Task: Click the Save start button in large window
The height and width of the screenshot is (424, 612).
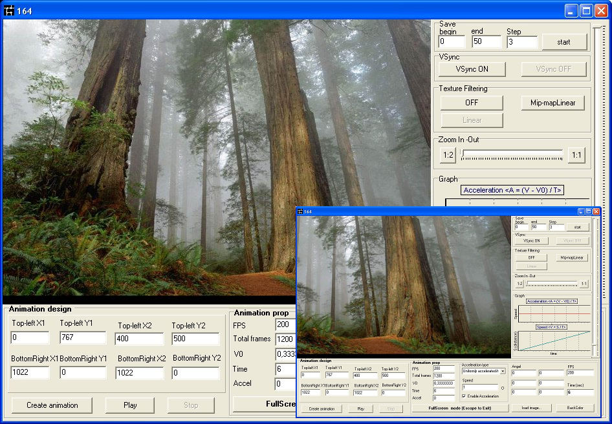Action: (x=563, y=42)
